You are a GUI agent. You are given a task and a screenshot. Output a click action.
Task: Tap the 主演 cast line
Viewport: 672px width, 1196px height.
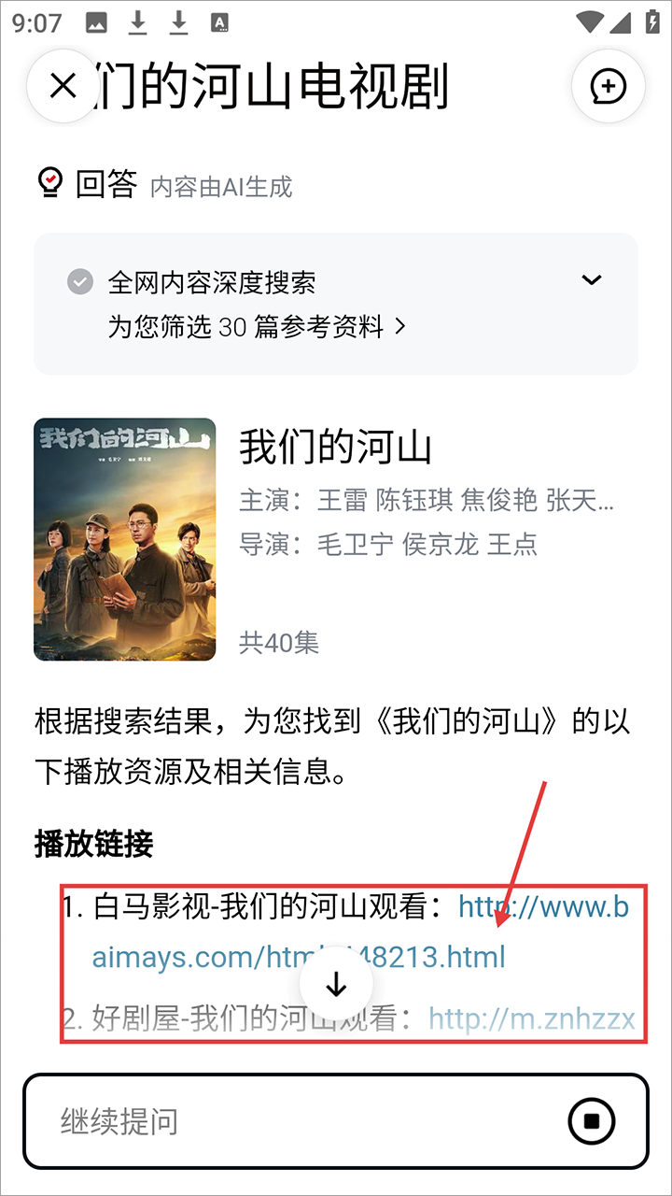click(x=427, y=501)
